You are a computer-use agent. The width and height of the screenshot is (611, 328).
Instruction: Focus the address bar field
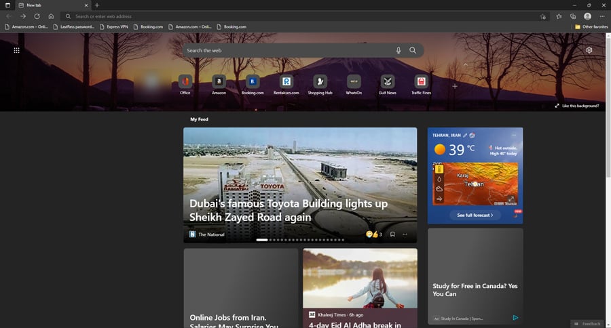click(305, 16)
